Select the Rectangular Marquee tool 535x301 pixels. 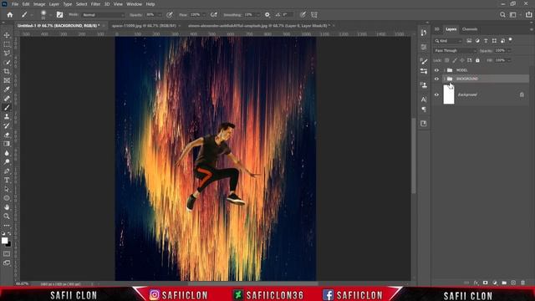coord(7,44)
